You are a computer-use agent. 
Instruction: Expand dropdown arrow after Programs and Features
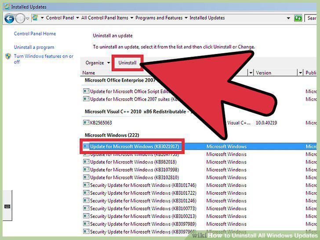pyautogui.click(x=186, y=18)
